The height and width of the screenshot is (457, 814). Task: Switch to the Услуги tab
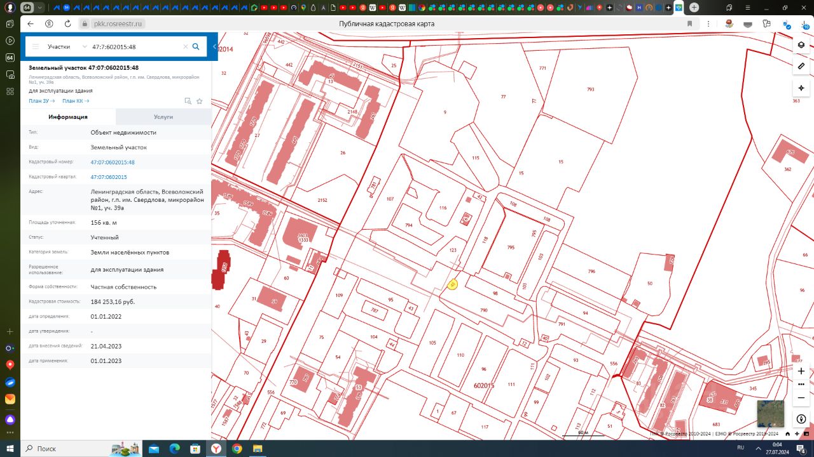(x=163, y=117)
